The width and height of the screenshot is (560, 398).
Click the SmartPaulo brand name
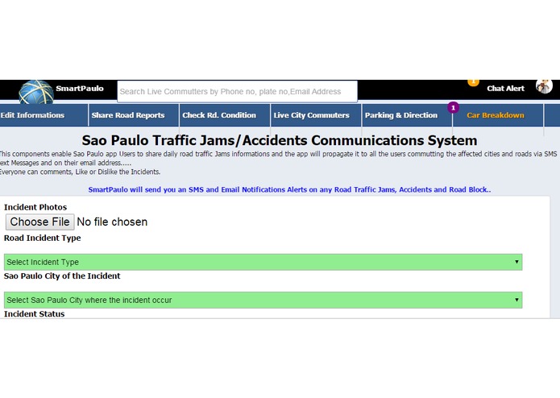[x=80, y=89]
